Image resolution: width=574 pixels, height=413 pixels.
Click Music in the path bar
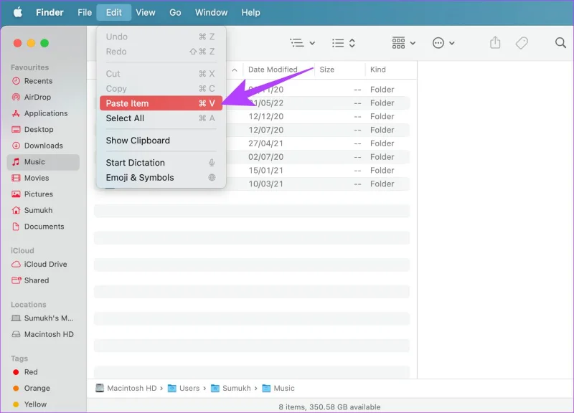278,388
